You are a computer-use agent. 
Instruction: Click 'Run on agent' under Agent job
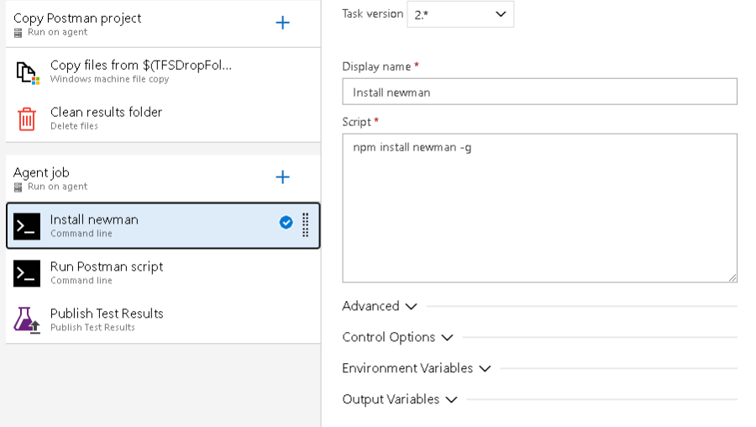[x=57, y=187]
